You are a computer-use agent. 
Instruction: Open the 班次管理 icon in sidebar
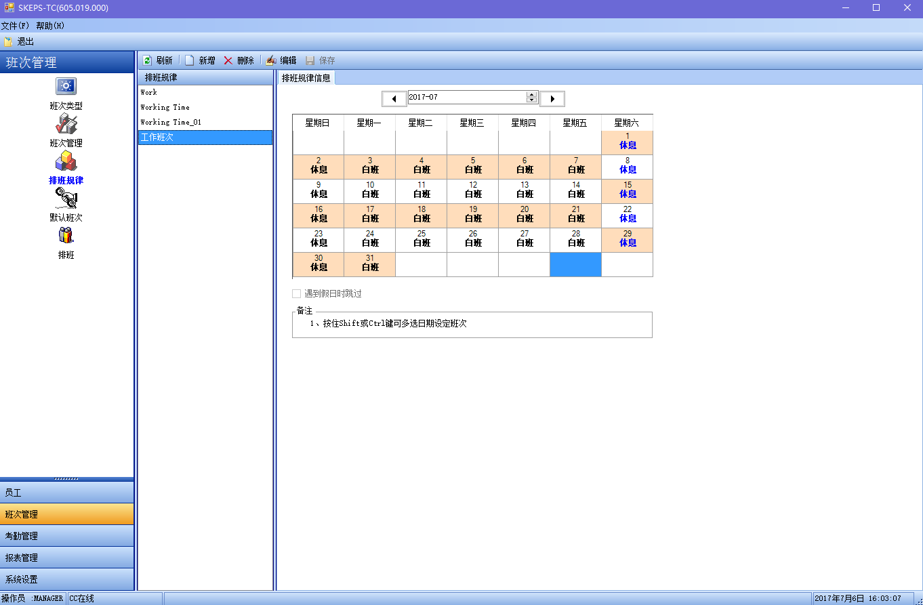pyautogui.click(x=66, y=124)
